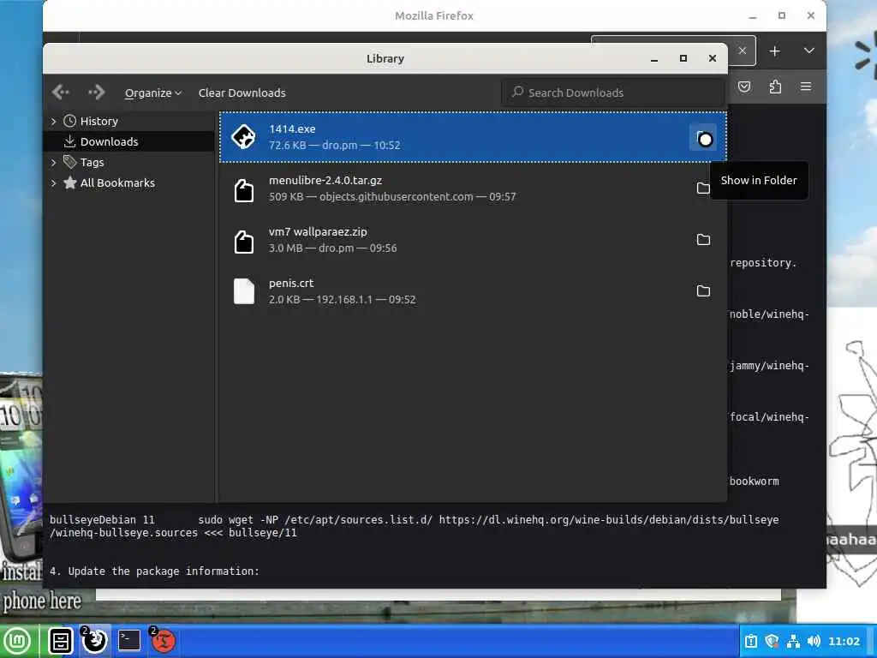This screenshot has height=658, width=877.
Task: Go back using the Library back arrow
Action: [61, 92]
